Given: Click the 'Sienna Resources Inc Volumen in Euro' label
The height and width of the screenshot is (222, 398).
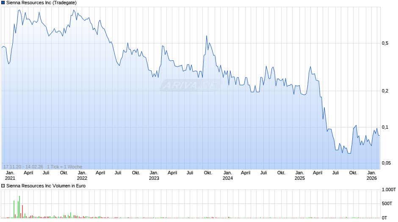Looking at the screenshot, I should pos(46,186).
